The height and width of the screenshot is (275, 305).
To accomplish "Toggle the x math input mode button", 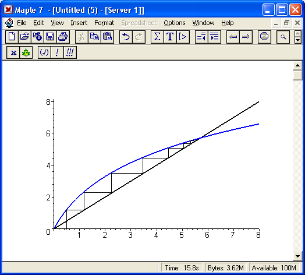I will [13, 52].
